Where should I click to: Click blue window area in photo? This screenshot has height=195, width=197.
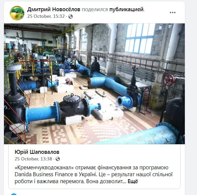click(139, 38)
